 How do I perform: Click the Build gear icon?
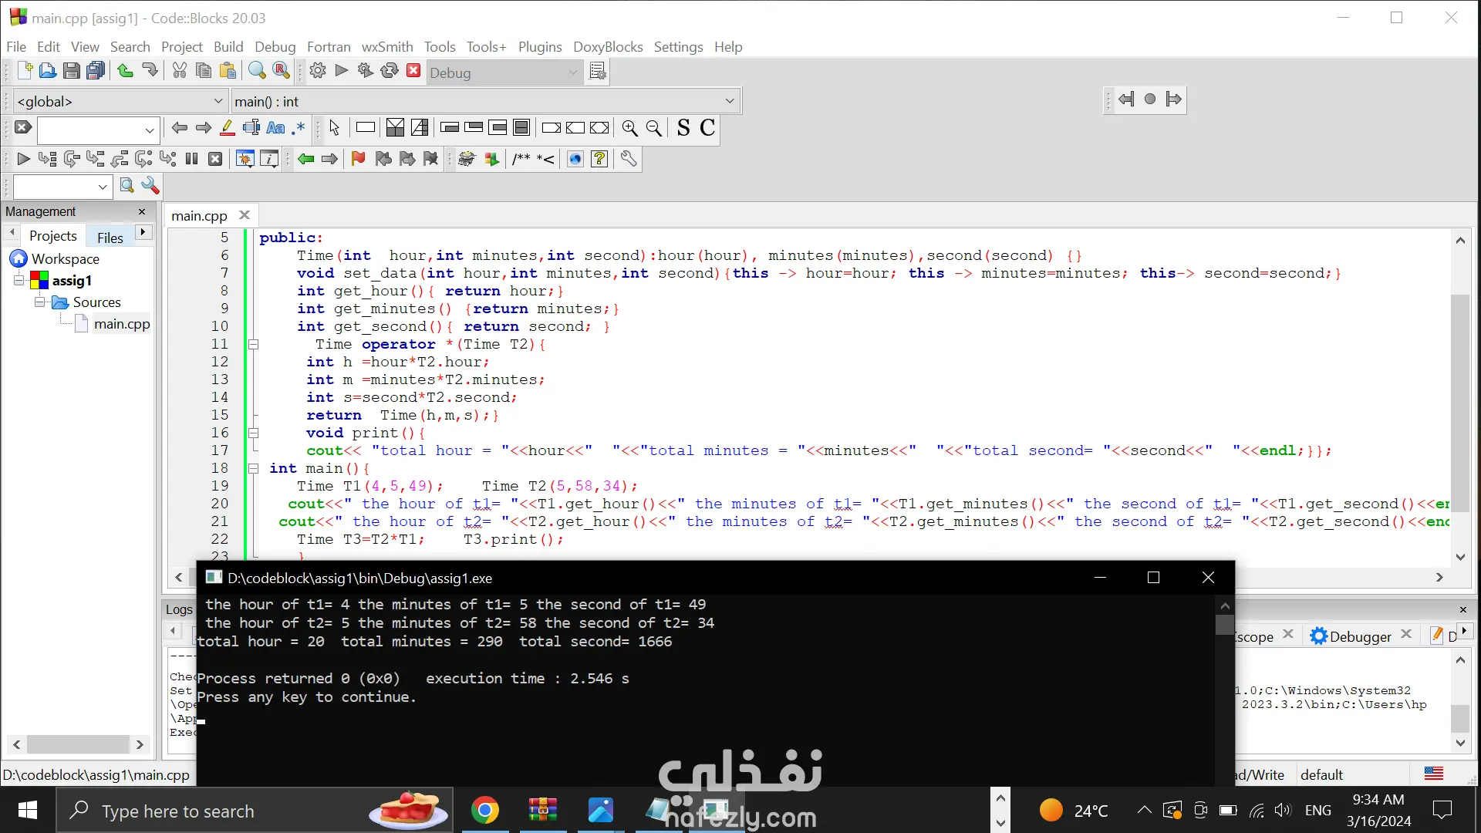(318, 72)
